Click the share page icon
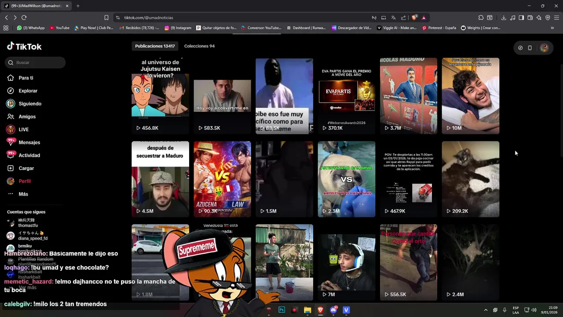Screen dimensions: 563x317 click(403, 18)
